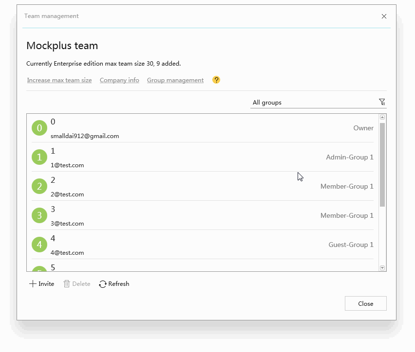Click the max team size 30 description text
Image resolution: width=415 pixels, height=352 pixels.
(103, 64)
